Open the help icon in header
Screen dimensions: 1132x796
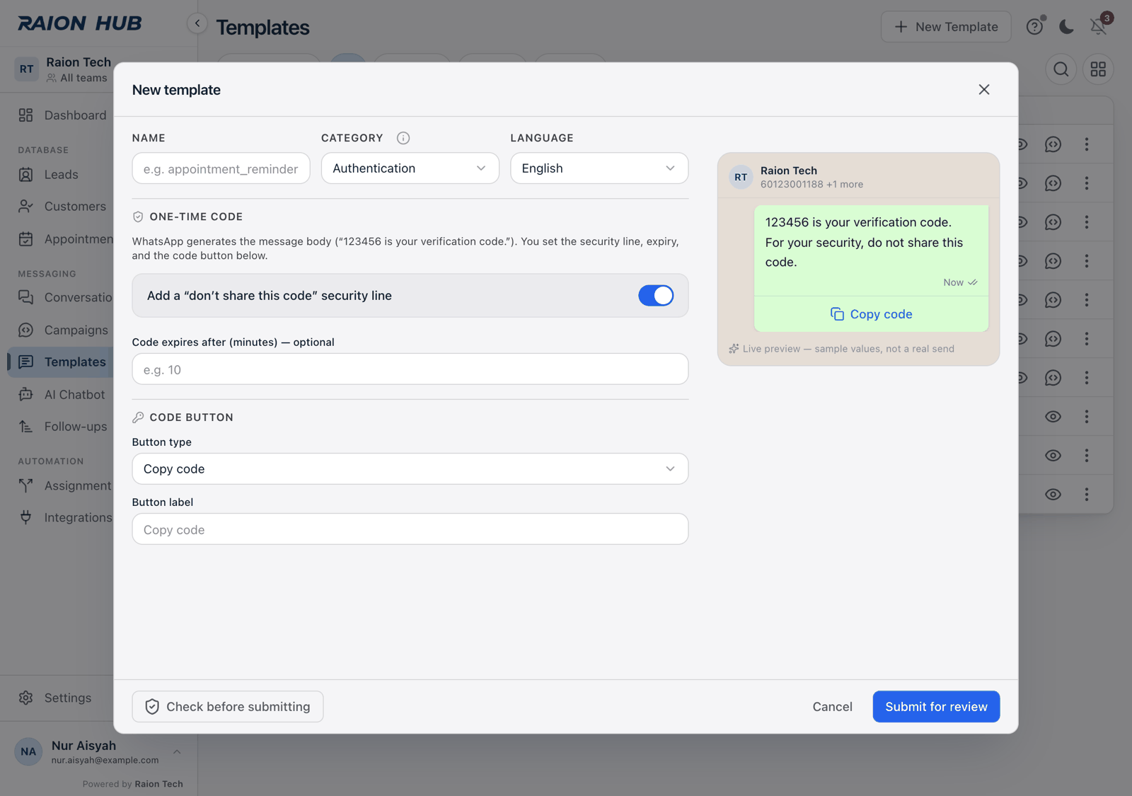pos(1035,27)
